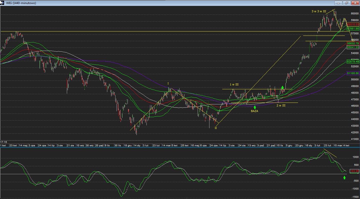Click the '14 maj' date label
The image size is (360, 199).
point(23,145)
